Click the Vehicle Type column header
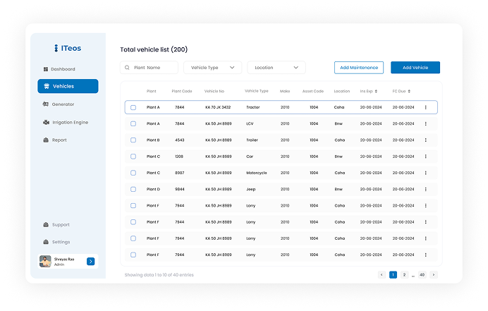488x311 pixels. pos(257,91)
